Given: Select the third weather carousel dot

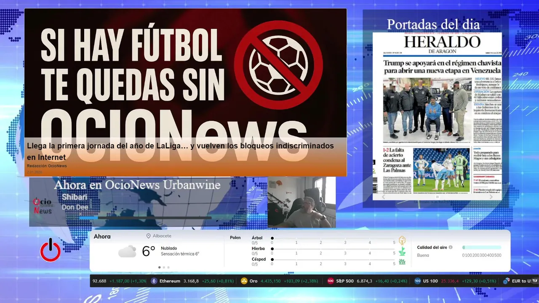Looking at the screenshot, I should click(168, 267).
